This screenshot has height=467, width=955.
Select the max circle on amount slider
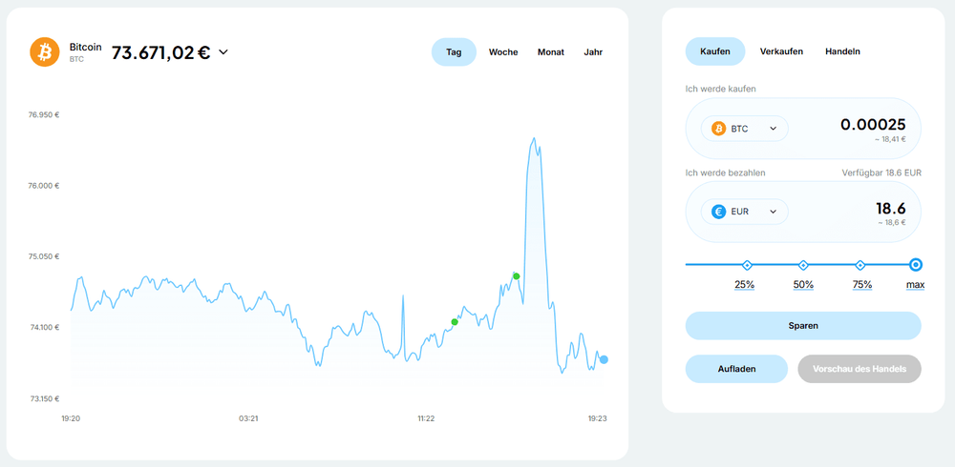(916, 265)
